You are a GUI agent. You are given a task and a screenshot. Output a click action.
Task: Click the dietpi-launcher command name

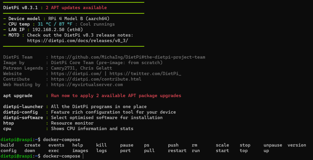[23, 107]
